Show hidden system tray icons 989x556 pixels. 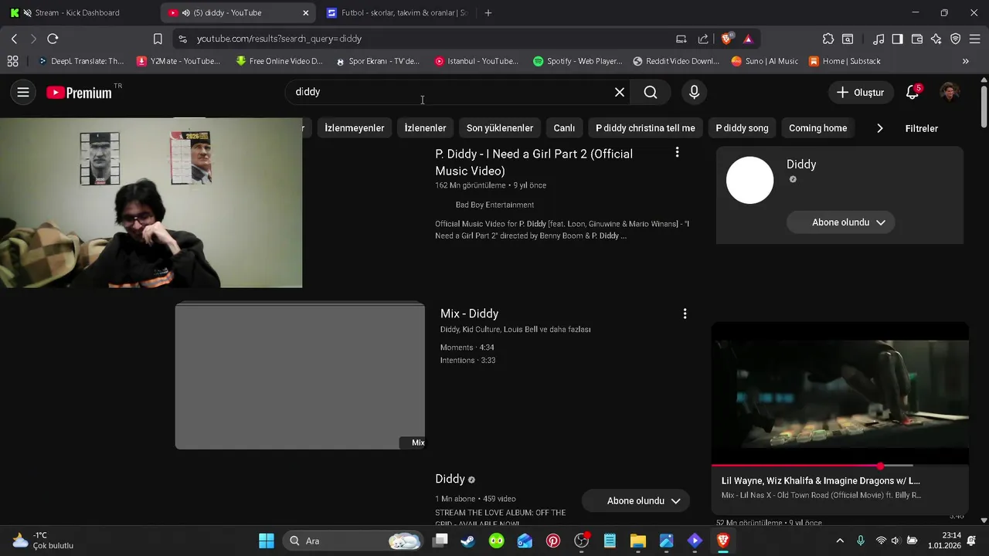pyautogui.click(x=840, y=541)
